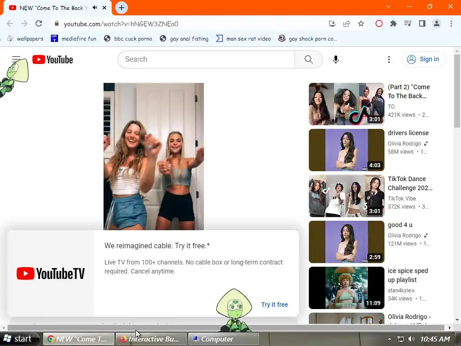
Task: Open ice spice sped up playlist thumbnail
Action: coord(346,288)
